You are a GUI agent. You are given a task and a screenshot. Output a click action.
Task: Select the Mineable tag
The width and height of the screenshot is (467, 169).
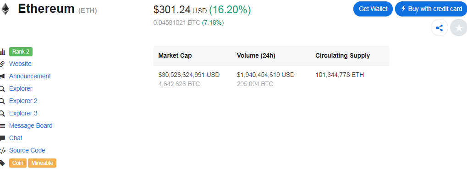tap(42, 163)
